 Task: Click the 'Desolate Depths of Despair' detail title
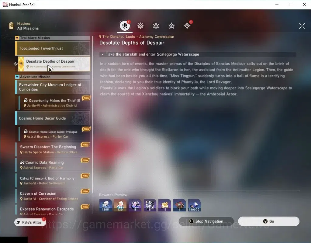(x=132, y=43)
